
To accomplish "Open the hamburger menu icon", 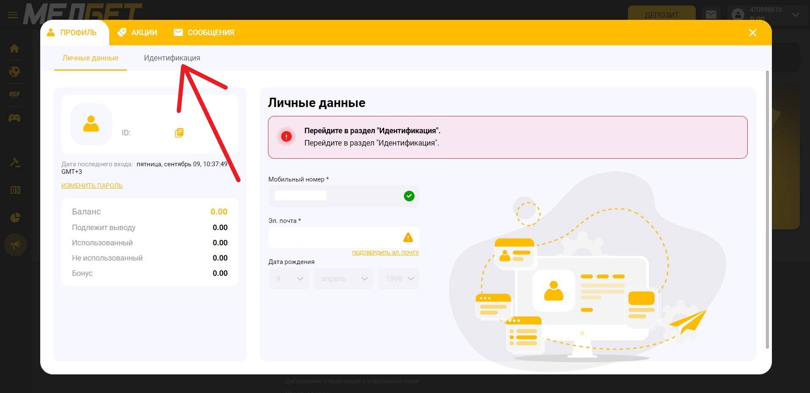I will coord(13,15).
